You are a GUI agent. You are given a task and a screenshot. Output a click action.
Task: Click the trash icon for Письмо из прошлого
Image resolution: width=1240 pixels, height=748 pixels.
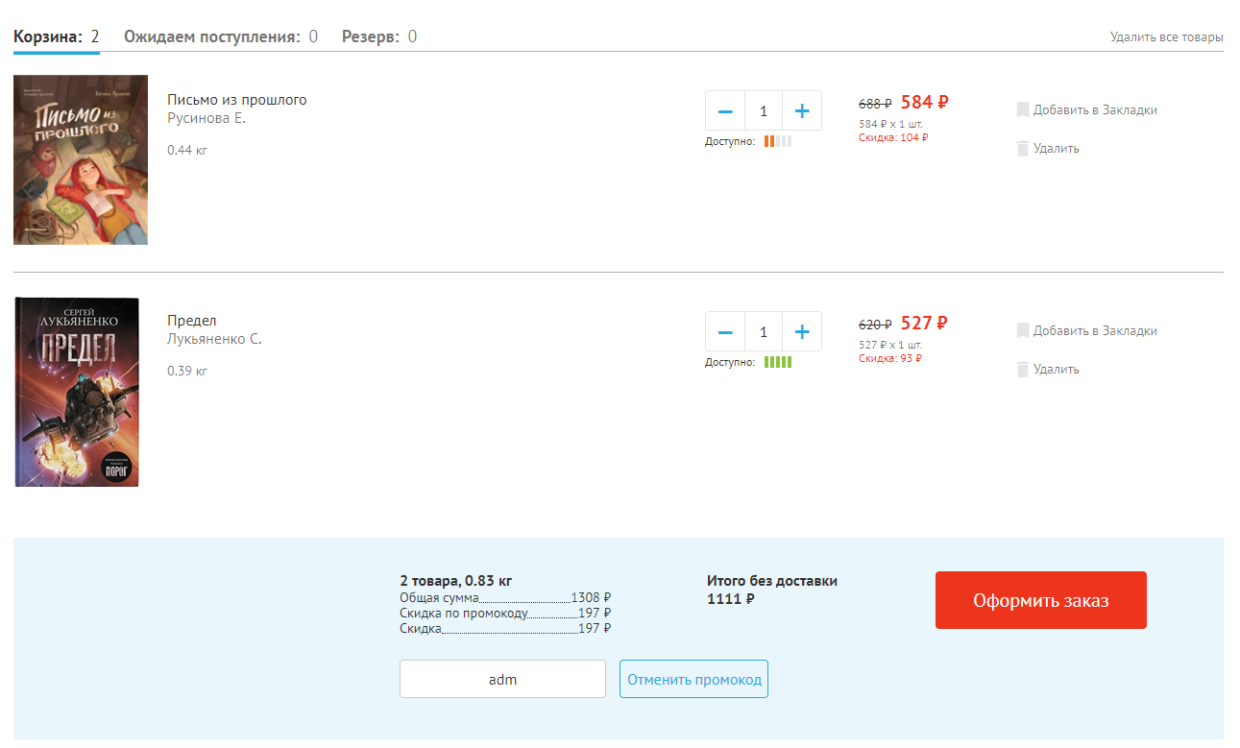point(1023,149)
